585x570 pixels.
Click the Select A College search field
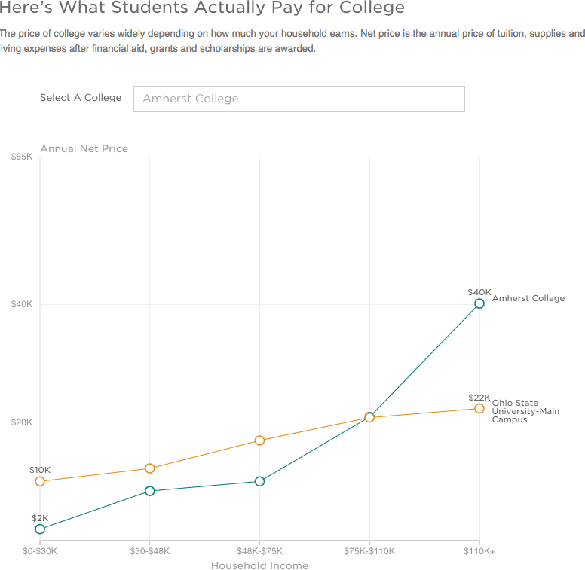coord(299,99)
